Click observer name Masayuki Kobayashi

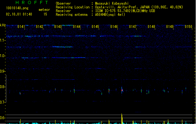point(112,3)
